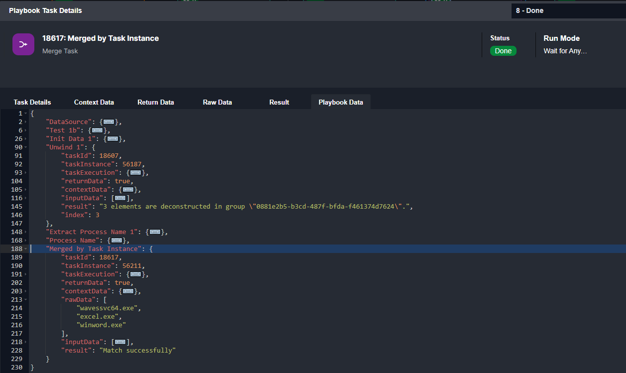Viewport: 626px width, 373px height.
Task: Click collapsed placeholder icon after Extract Process Name 1
Action: tap(155, 232)
